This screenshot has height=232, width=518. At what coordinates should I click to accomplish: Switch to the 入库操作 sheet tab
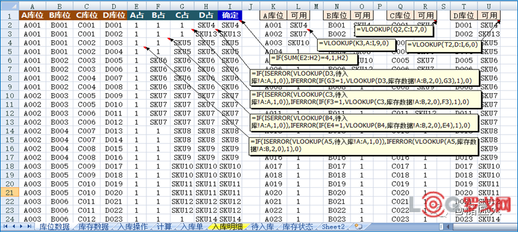pos(133,226)
